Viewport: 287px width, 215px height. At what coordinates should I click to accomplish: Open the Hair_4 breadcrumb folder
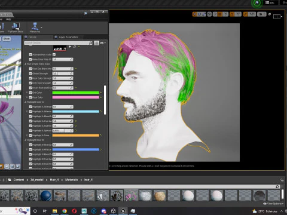[x=54, y=180]
